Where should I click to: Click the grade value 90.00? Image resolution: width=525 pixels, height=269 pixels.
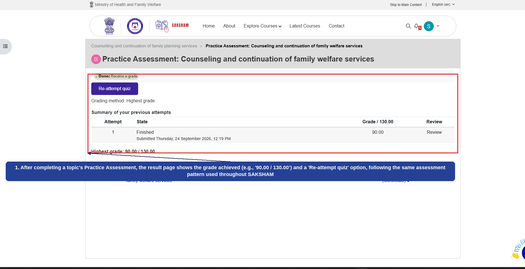pos(378,132)
